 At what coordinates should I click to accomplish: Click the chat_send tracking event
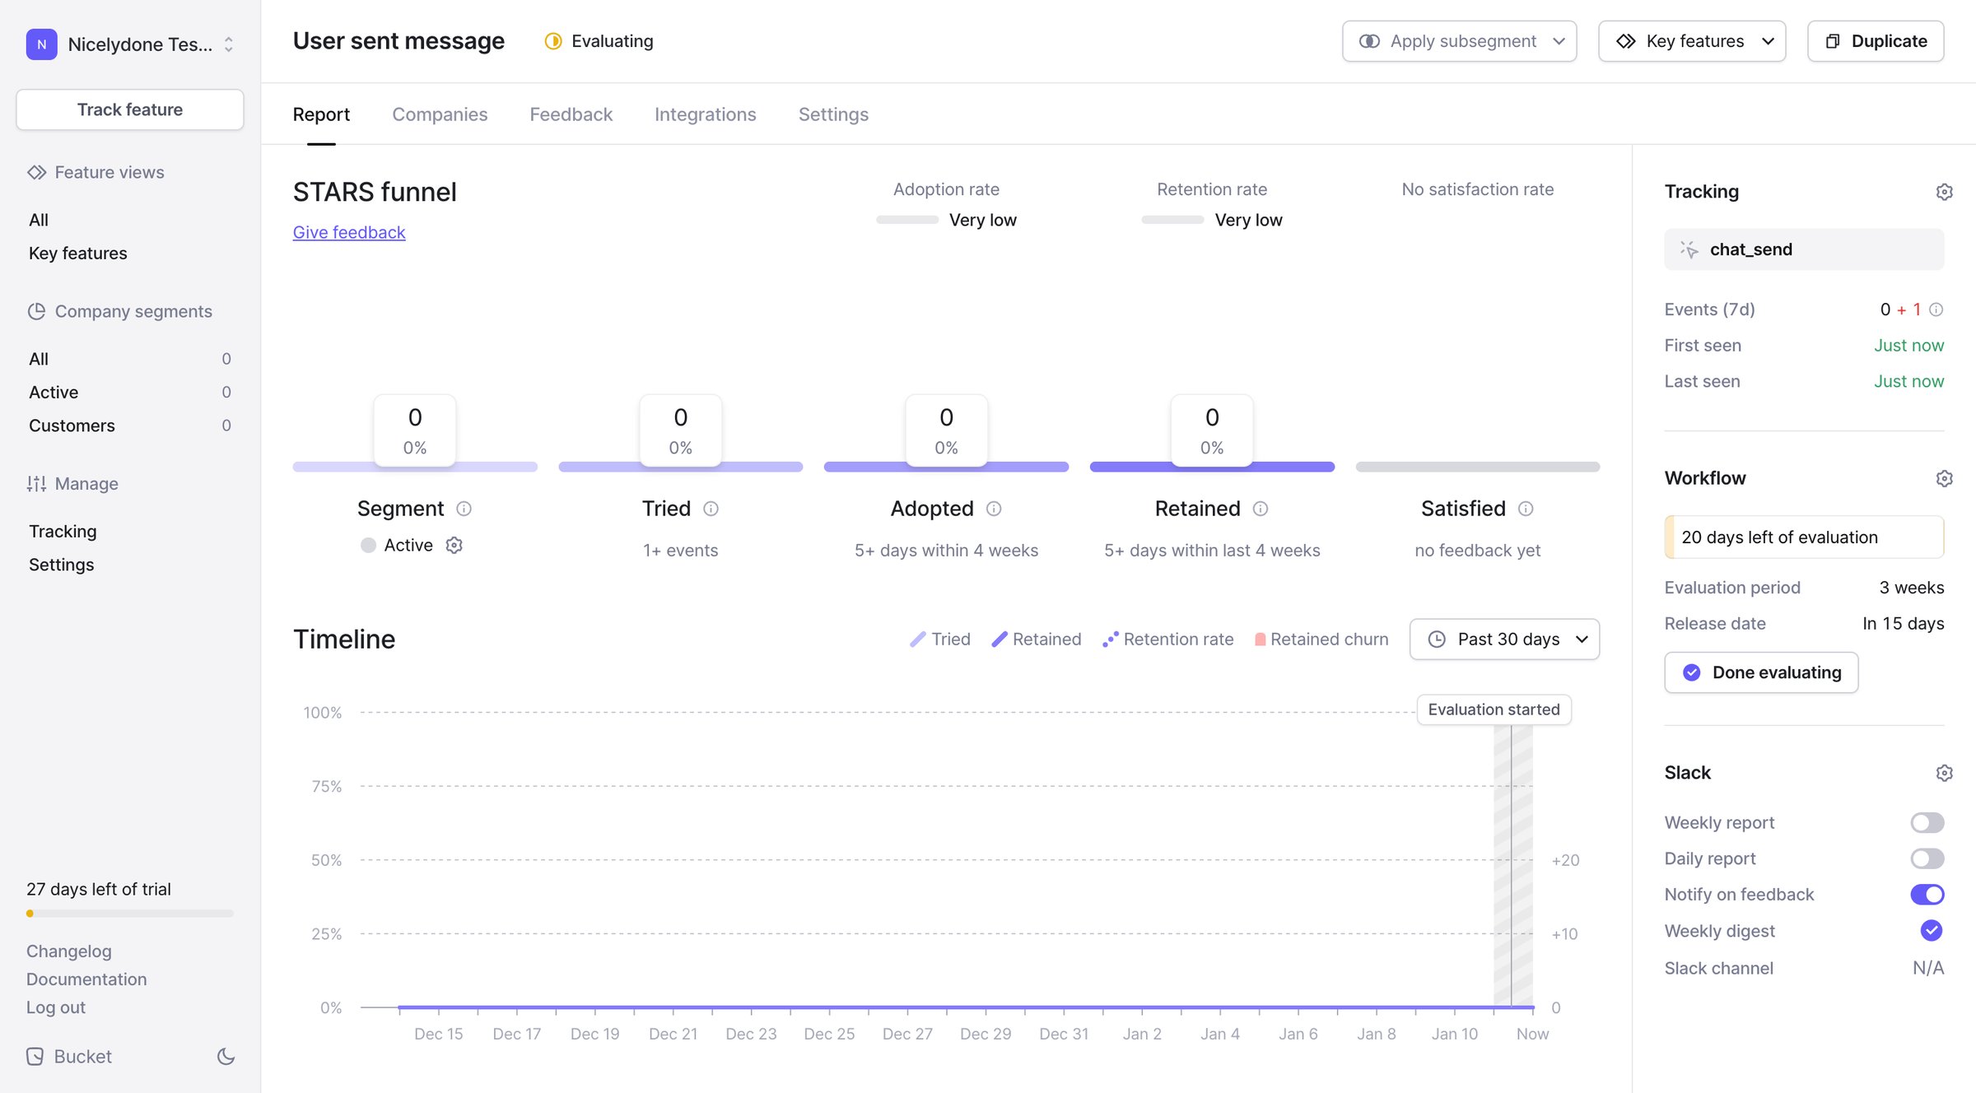click(1804, 249)
